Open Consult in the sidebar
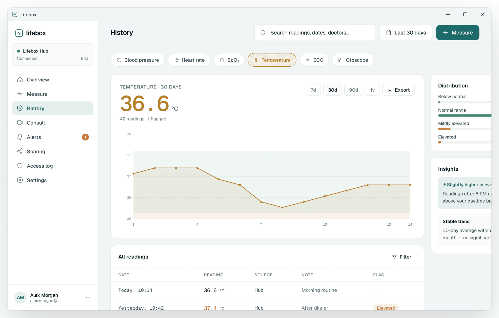Image resolution: width=499 pixels, height=318 pixels. pos(53,123)
